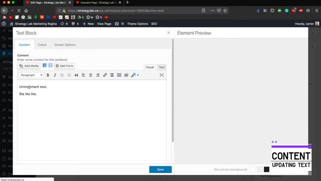Open the updates indicator showing 8
321x181 pixels.
pos(64,24)
